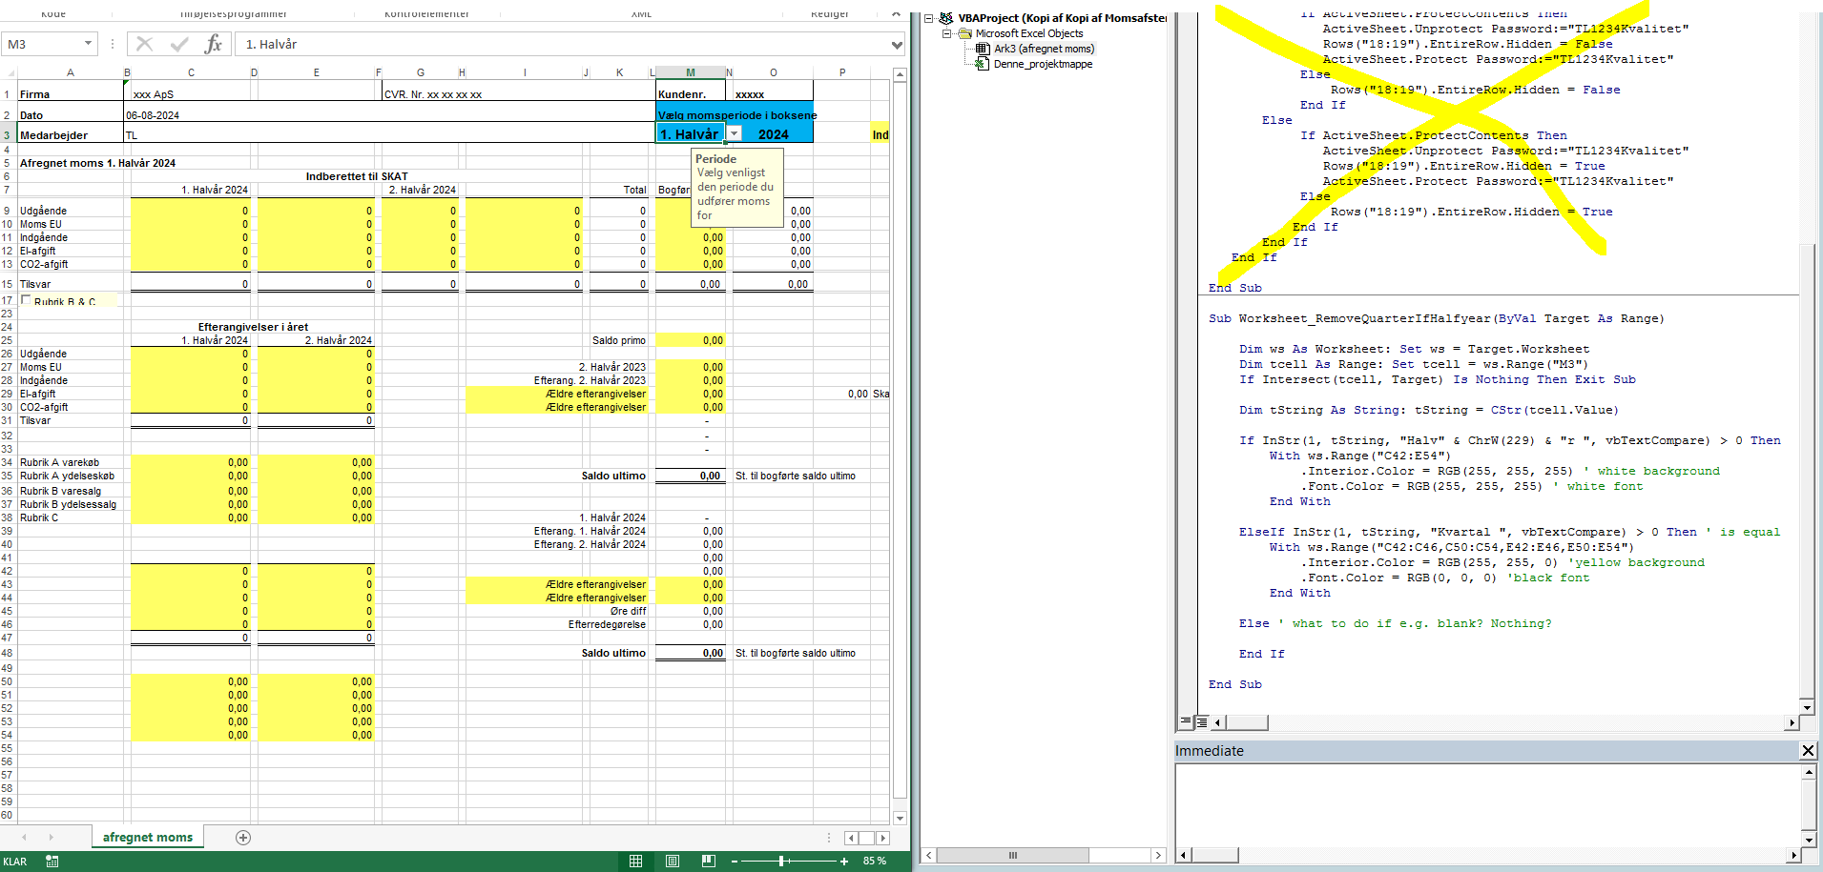Collapse the Excel ribbon arrow
The height and width of the screenshot is (872, 1823).
[x=896, y=14]
